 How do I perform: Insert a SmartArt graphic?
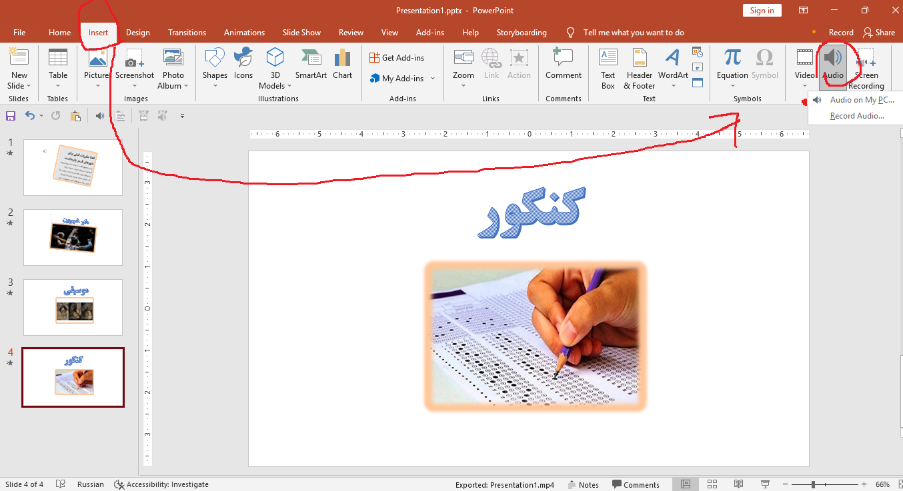click(311, 60)
